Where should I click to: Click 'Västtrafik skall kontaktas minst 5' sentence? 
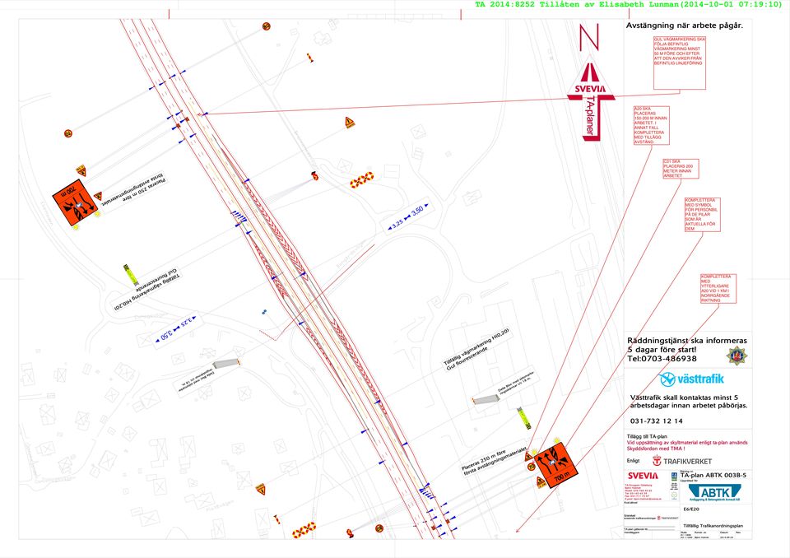click(684, 398)
